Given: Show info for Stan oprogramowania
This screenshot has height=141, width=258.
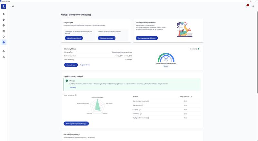Looking at the screenshot, I should (148, 101).
